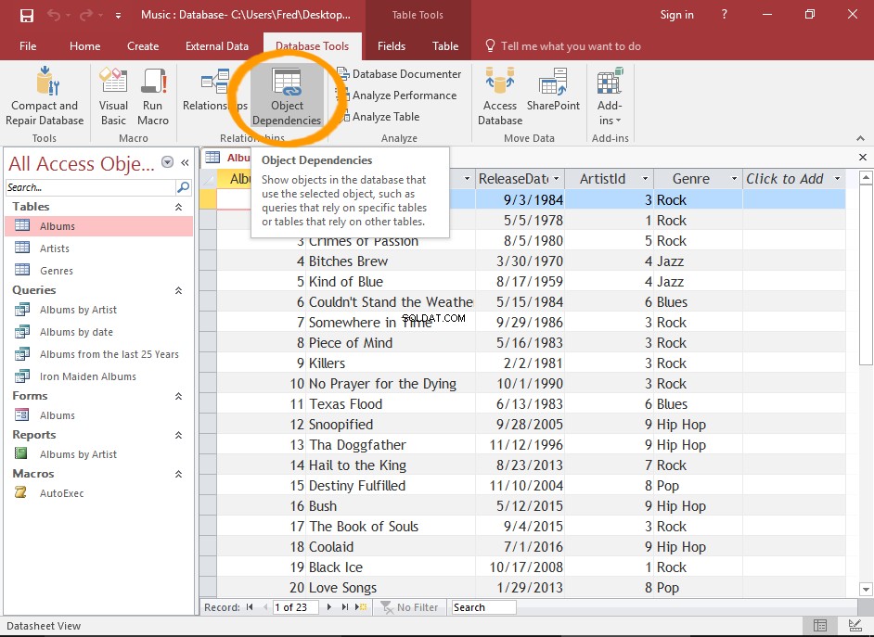Screen dimensions: 874x637
Task: Open the Add-ins dropdown
Action: 610,96
